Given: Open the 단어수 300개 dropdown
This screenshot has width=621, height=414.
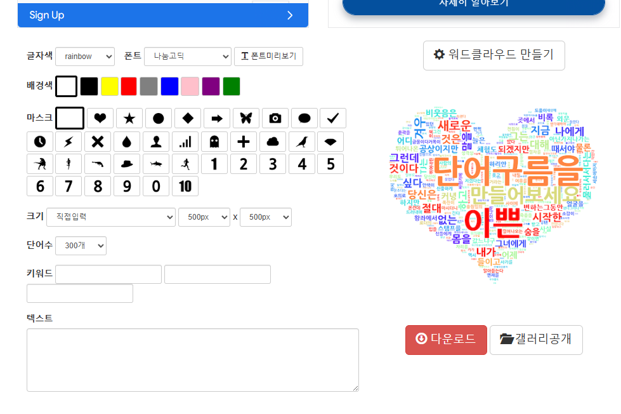Looking at the screenshot, I should pyautogui.click(x=81, y=246).
